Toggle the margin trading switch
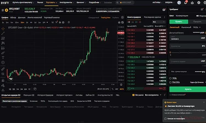The image size is (206, 123). 197,16
